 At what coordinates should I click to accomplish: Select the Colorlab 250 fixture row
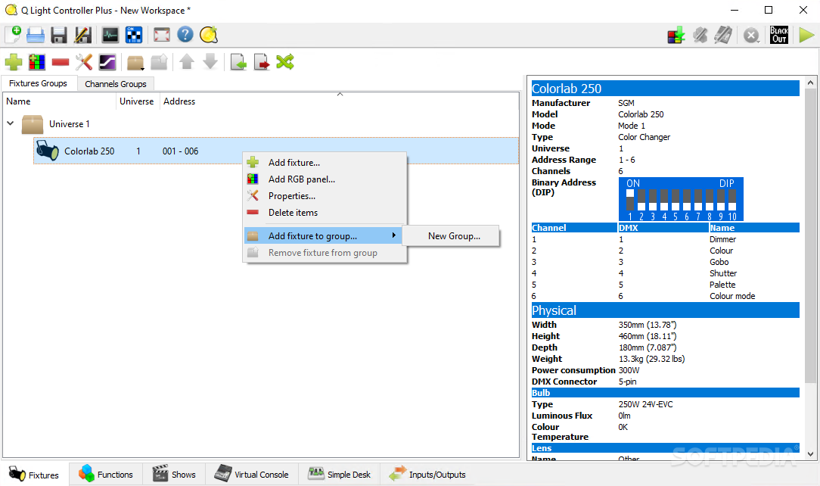[276, 151]
